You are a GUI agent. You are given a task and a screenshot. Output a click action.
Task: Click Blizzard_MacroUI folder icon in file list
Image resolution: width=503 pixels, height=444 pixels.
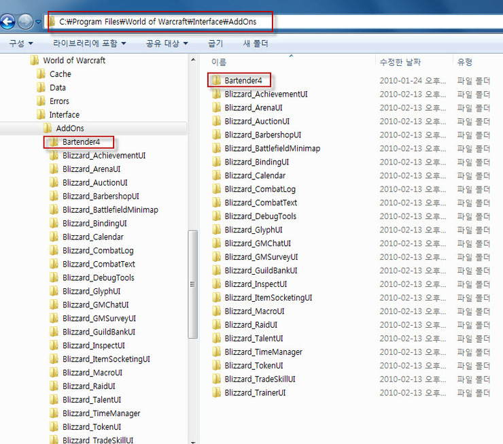[217, 311]
